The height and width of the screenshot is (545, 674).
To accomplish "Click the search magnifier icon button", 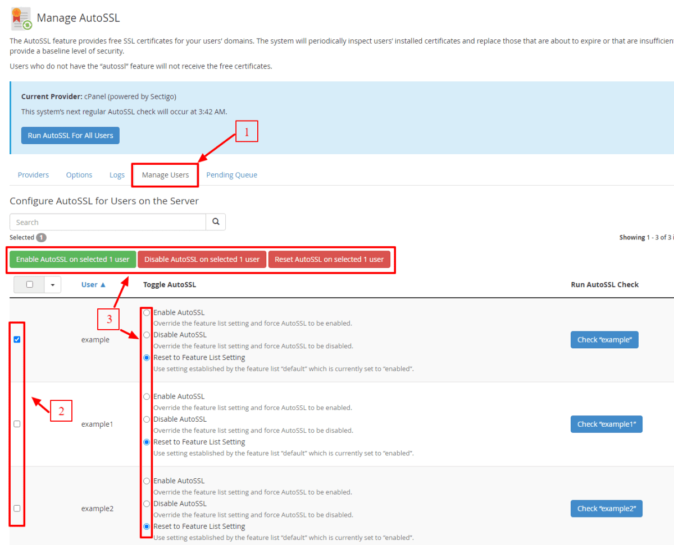I will point(216,222).
